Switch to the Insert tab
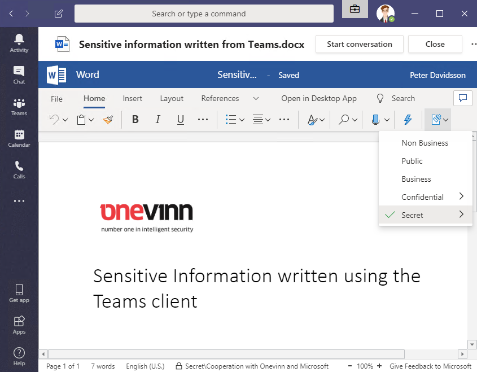477x372 pixels. click(132, 99)
